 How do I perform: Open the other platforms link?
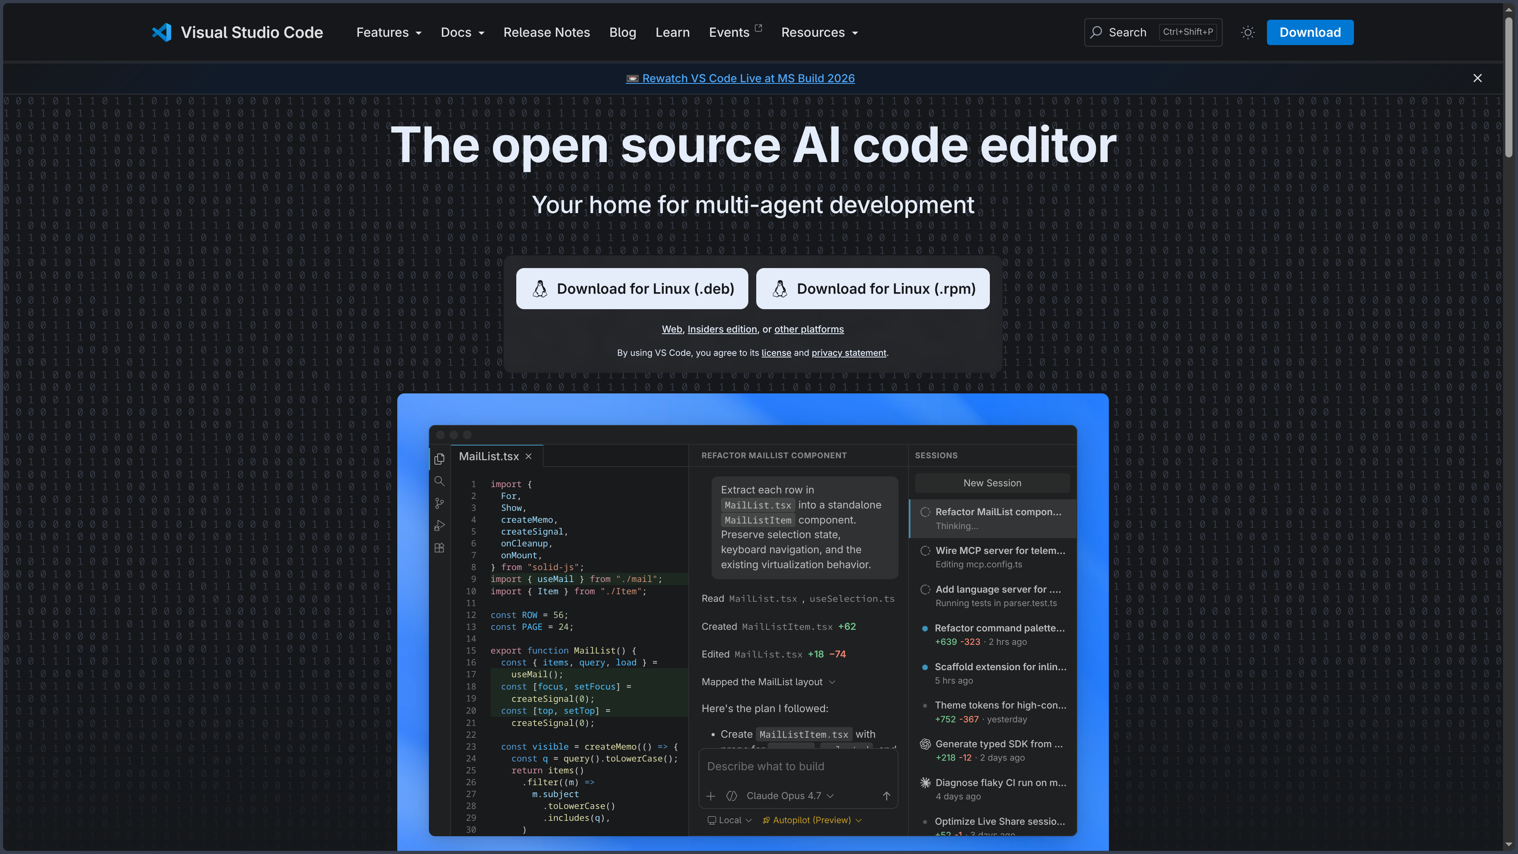click(808, 329)
